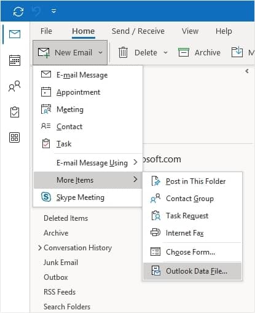Screen dimensions: 255x313
Task: Click the Contact Group people icon
Action: tap(155, 198)
